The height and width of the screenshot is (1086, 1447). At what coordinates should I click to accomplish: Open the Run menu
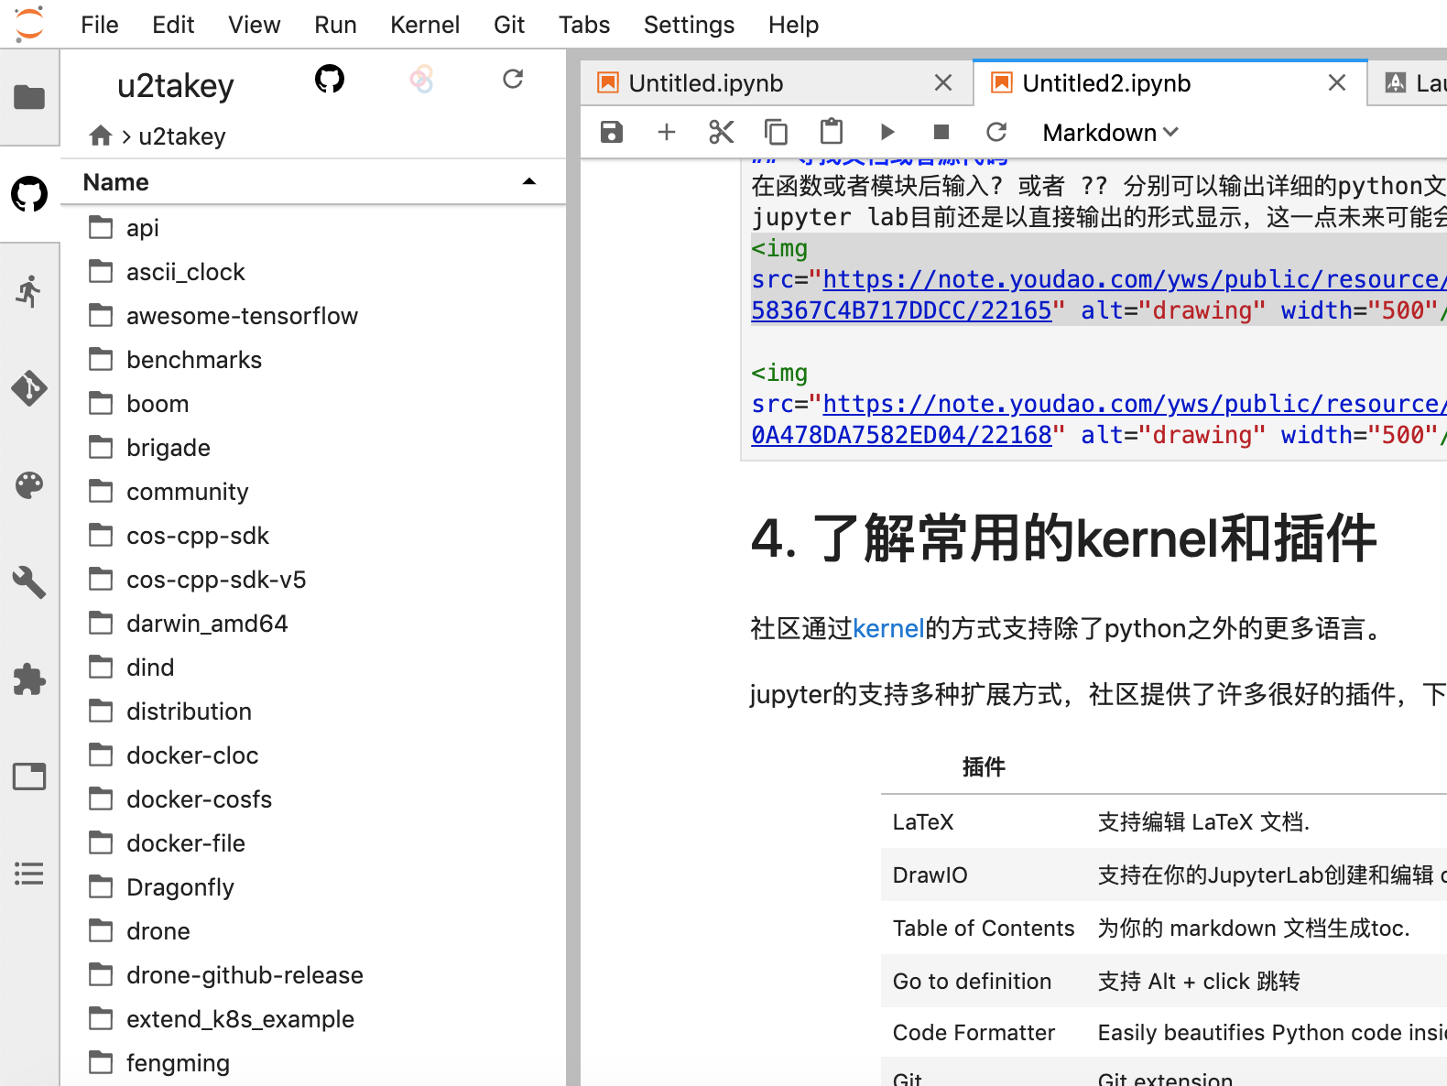(335, 25)
